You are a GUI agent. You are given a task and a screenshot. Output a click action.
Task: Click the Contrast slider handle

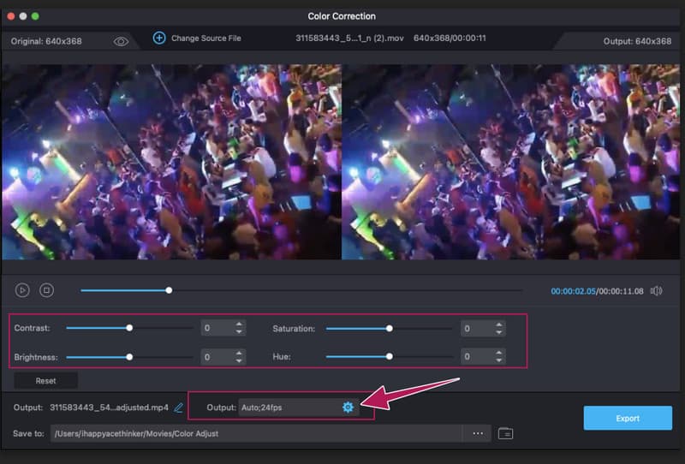coord(129,328)
